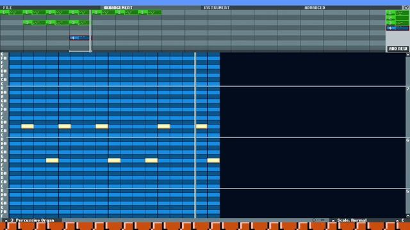
Task: Click the loop range bar under arrangement
Action: 80,51
